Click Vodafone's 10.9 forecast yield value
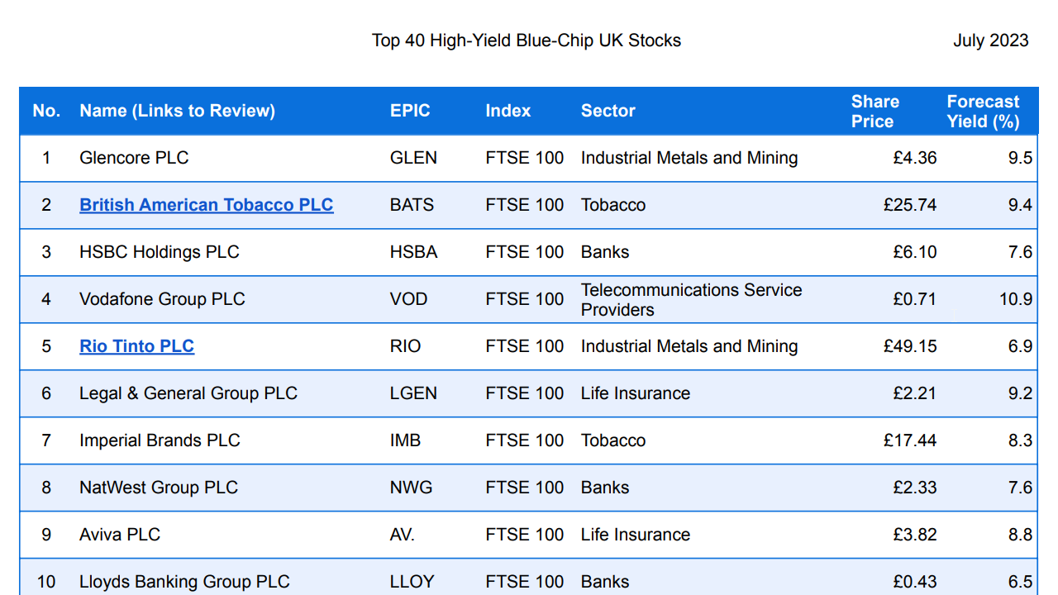The image size is (1058, 595). coord(1015,299)
